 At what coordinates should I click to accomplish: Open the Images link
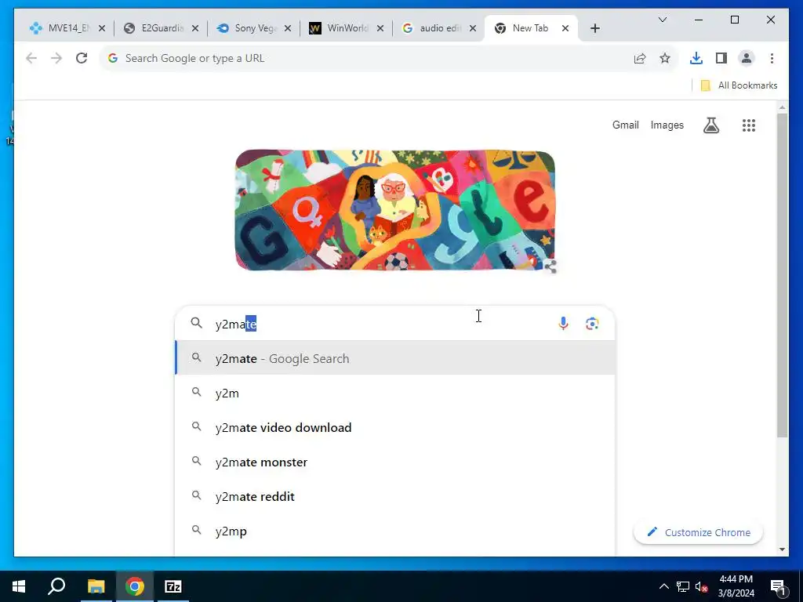(x=667, y=125)
